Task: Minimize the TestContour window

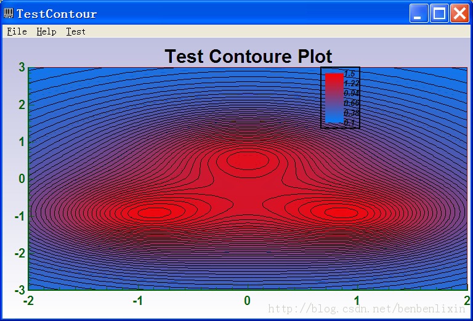Action: click(418, 14)
